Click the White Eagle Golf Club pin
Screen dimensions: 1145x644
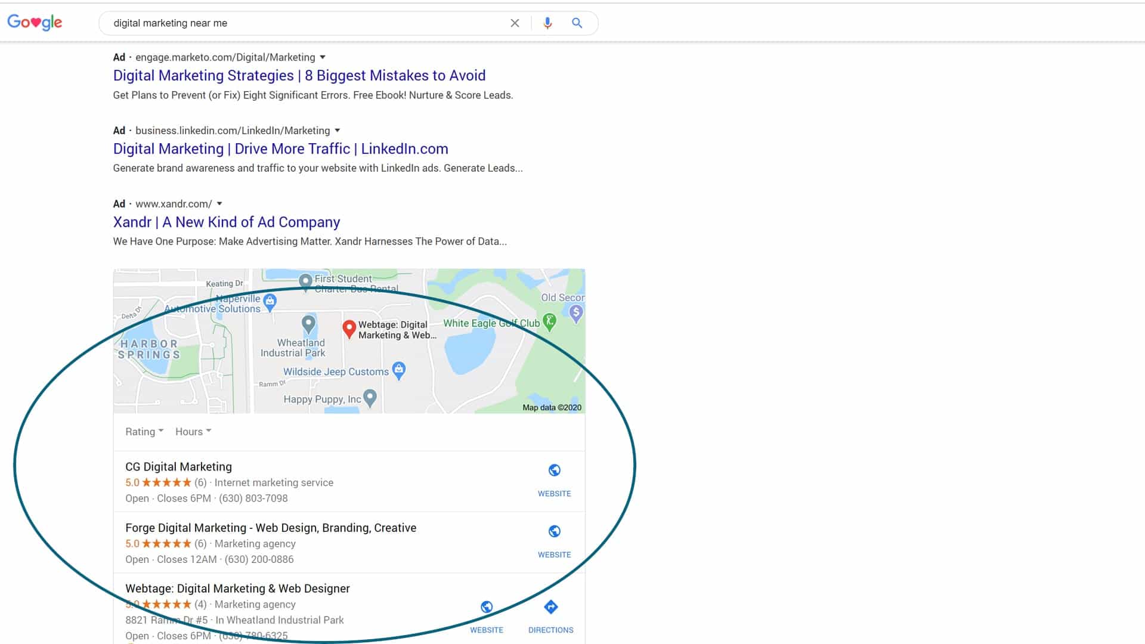click(550, 322)
